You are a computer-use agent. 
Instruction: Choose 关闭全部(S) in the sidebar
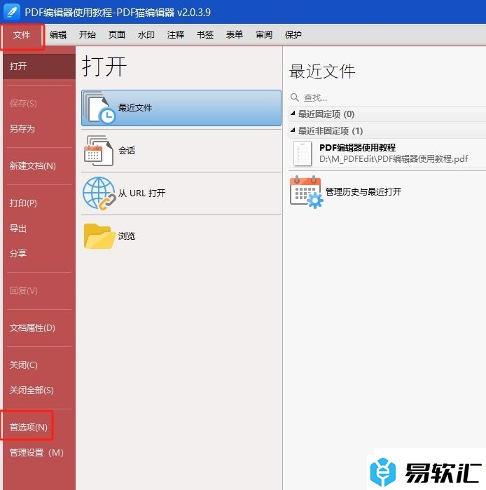32,390
